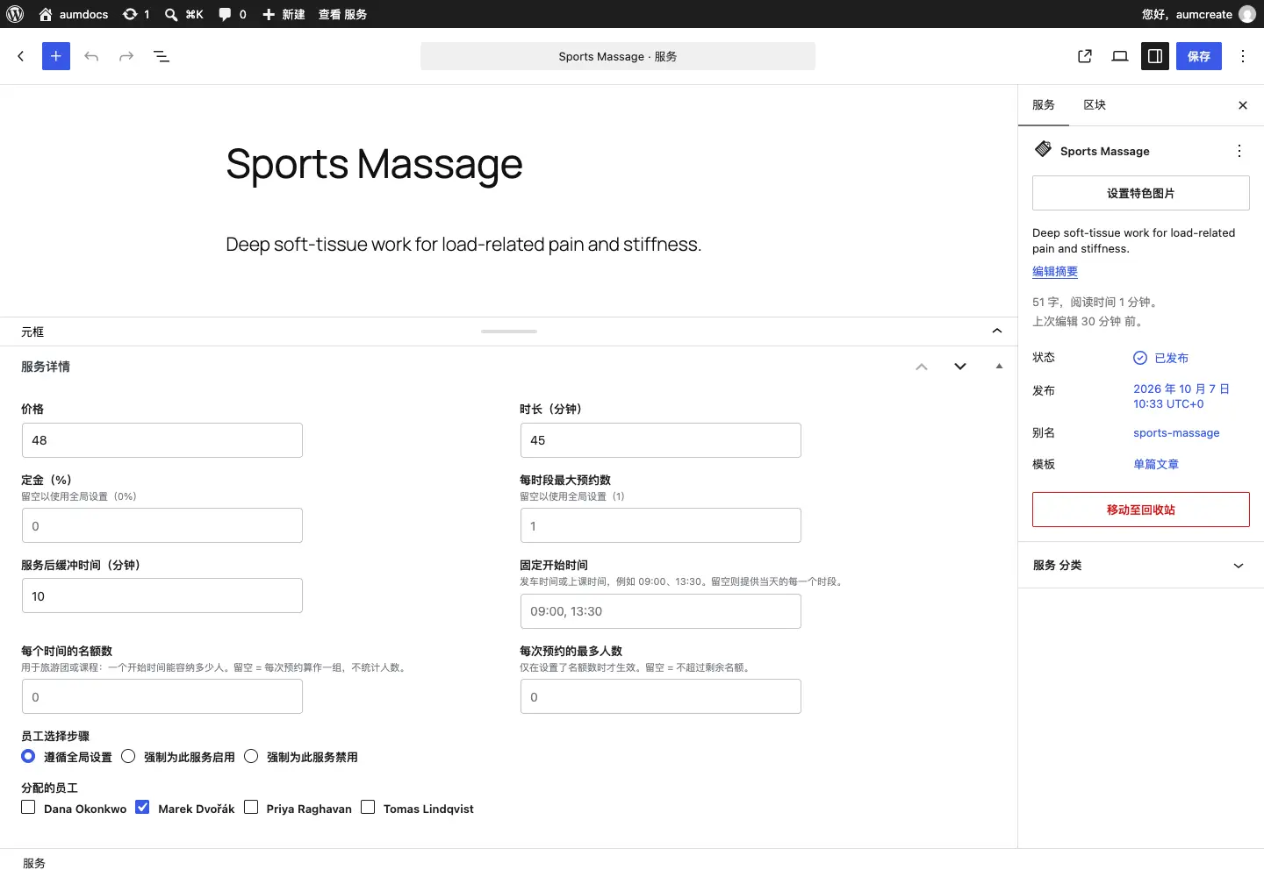Click 设置特色图片 featured image button

pos(1141,193)
